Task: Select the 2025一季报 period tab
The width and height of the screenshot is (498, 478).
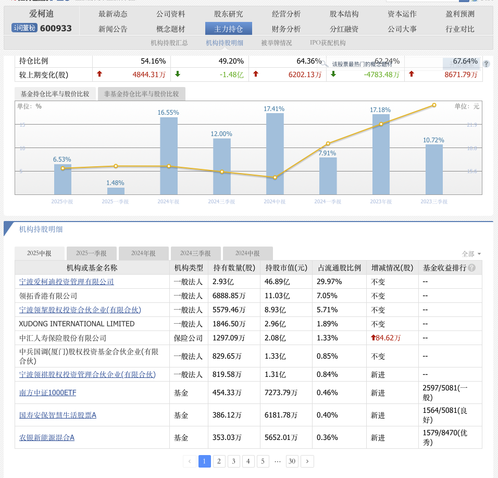Action: (x=92, y=253)
